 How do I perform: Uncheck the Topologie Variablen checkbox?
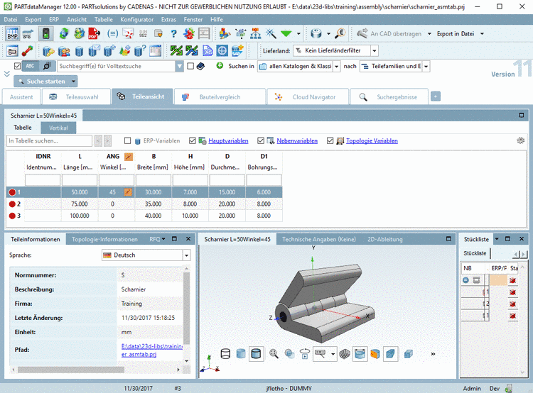point(330,140)
